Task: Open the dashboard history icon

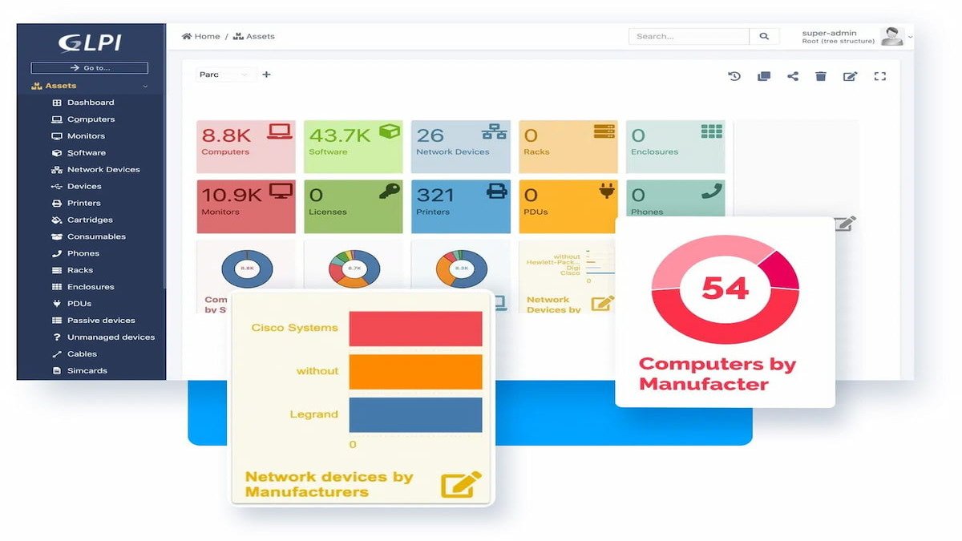Action: (734, 76)
